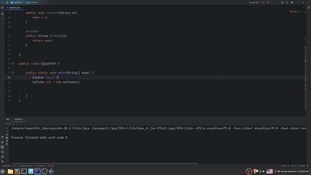Launch Firefox from taskbar
Image resolution: width=311 pixels, height=175 pixels.
(17, 171)
